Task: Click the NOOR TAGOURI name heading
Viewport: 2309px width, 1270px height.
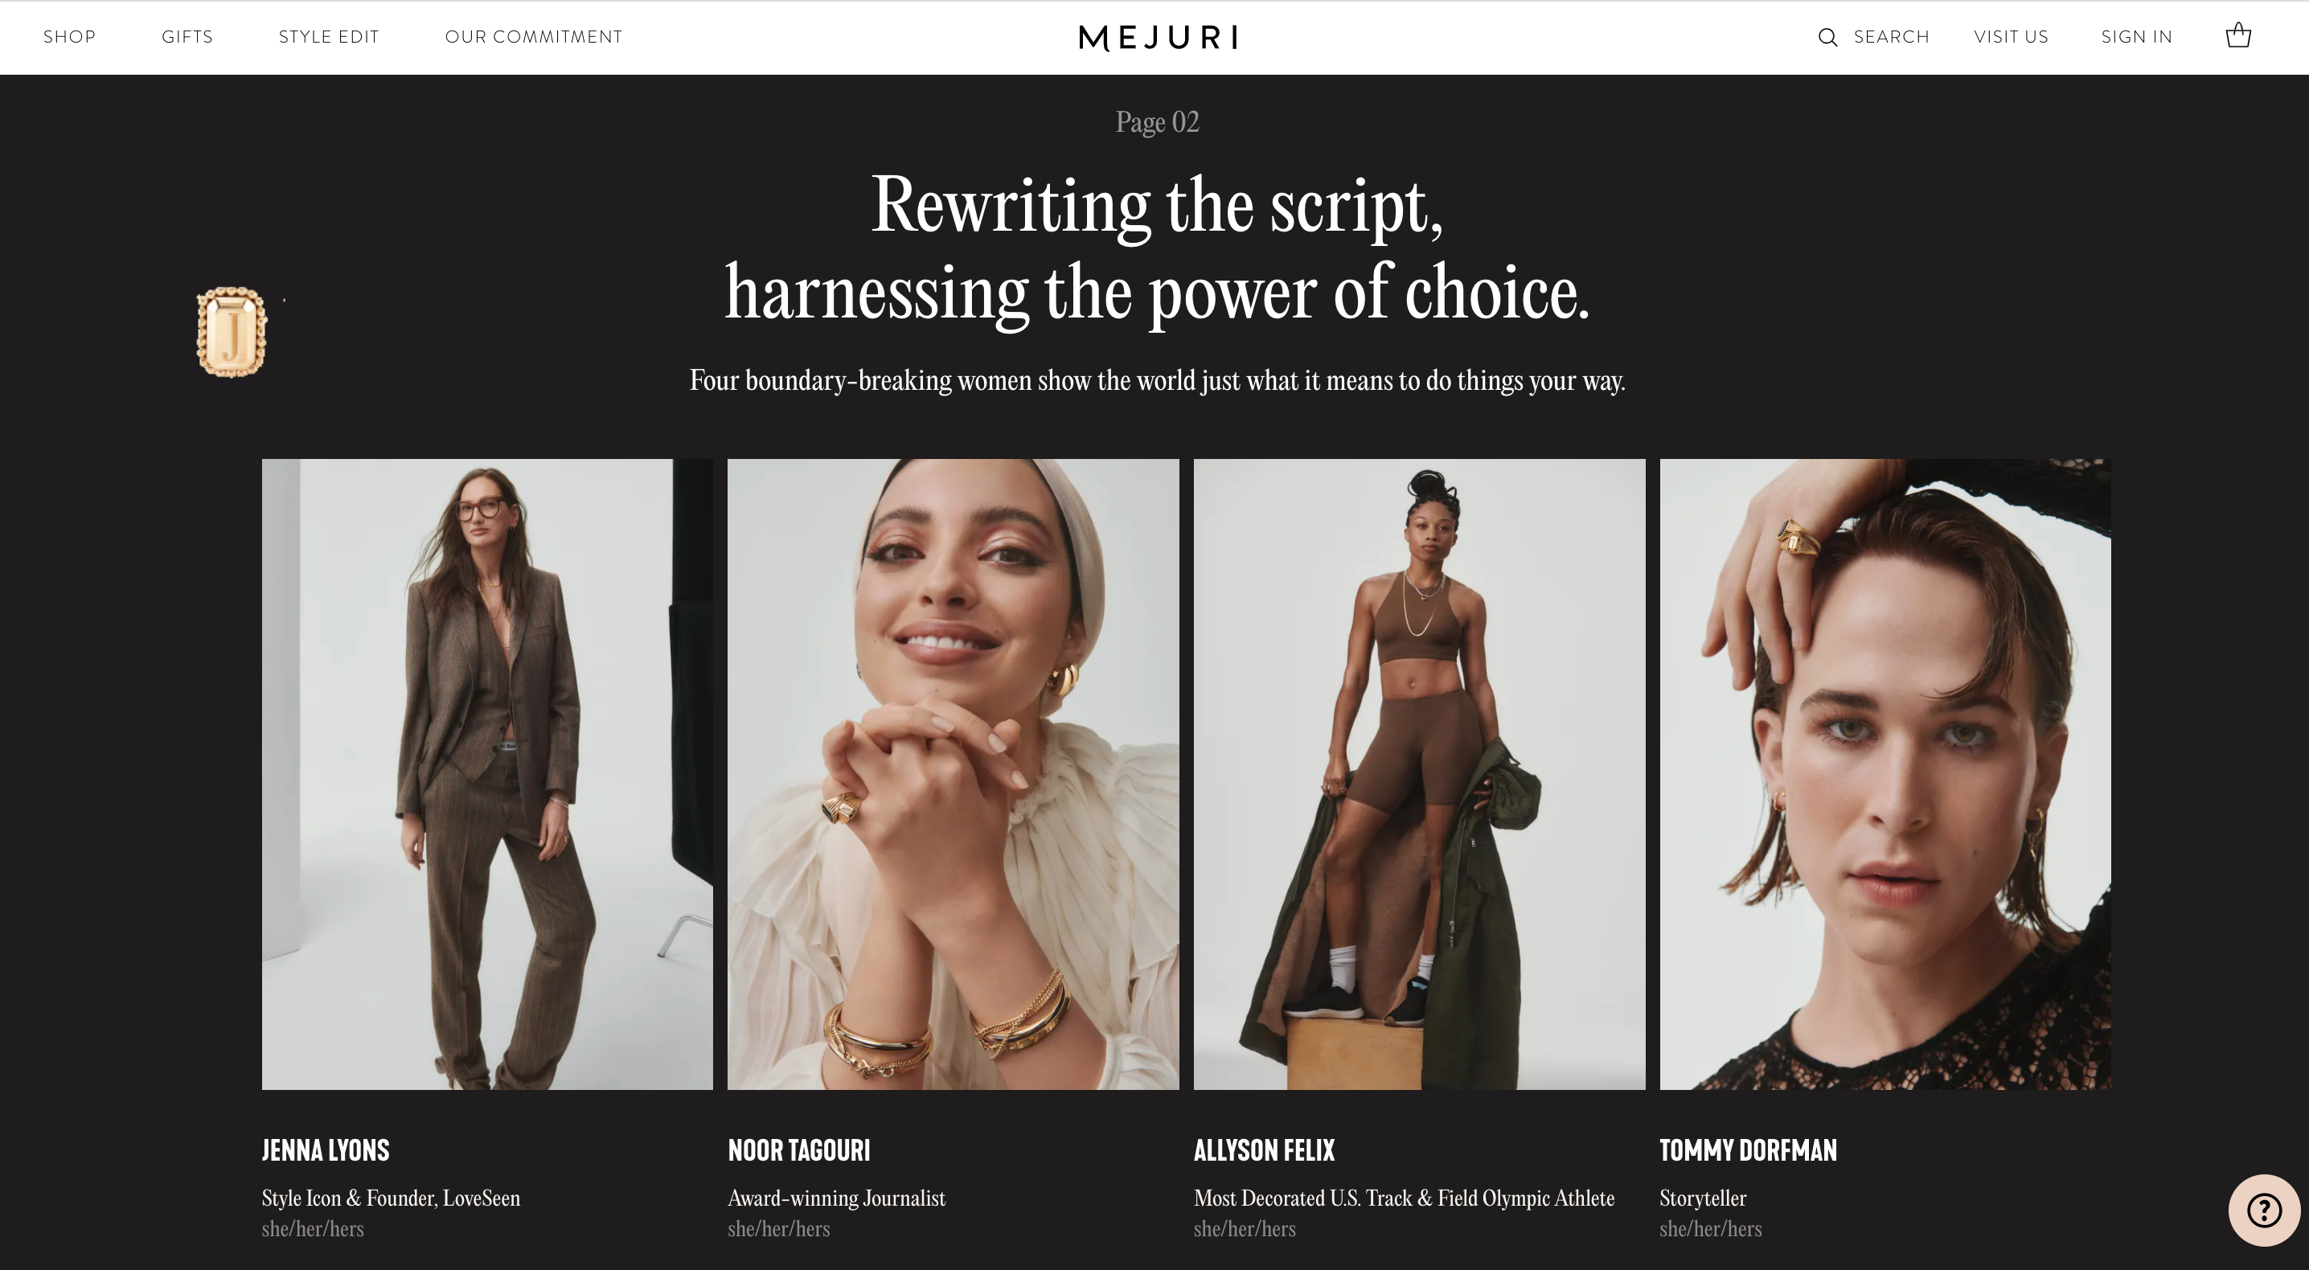Action: pos(798,1150)
